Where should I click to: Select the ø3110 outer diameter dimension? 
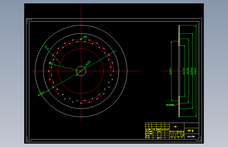pyautogui.click(x=195, y=71)
